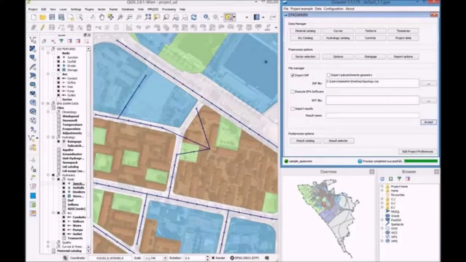Expand the C:/ drive in Browser
The width and height of the screenshot is (466, 262).
(382, 199)
